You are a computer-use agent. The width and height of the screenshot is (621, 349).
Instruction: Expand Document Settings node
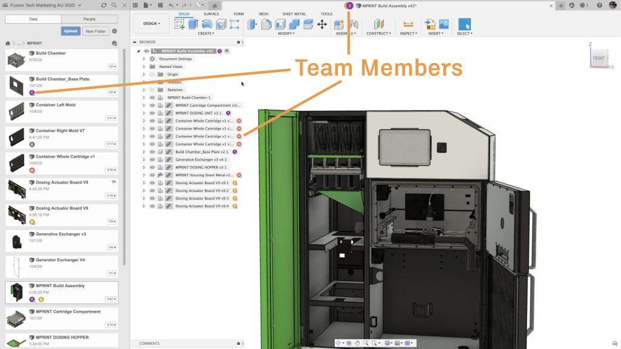pyautogui.click(x=144, y=59)
